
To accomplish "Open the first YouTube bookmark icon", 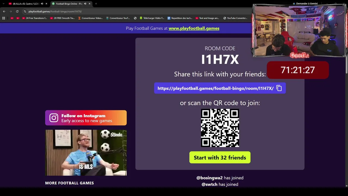I will click(12, 18).
